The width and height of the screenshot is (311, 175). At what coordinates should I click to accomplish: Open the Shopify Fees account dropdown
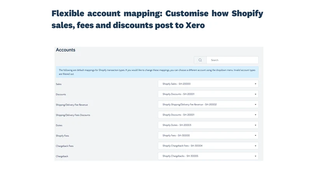click(x=208, y=135)
